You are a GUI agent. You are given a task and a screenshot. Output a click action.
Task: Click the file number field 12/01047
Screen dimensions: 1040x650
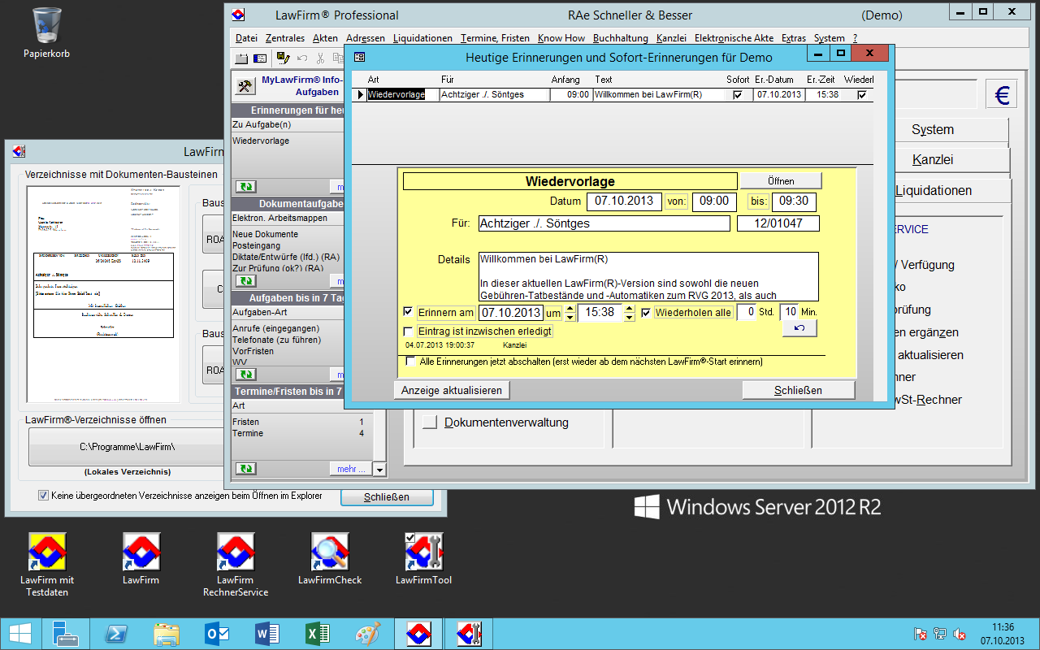click(x=778, y=223)
